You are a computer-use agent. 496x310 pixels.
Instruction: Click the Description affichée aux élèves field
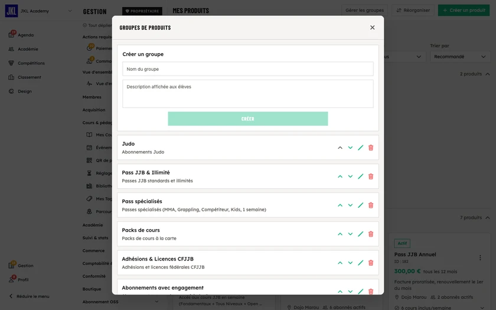click(247, 94)
